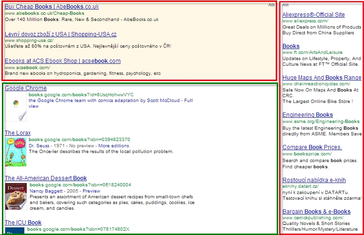Open Nancy Baggett author link
Image resolution: width=364 pixels, height=235 pixels.
46,191
